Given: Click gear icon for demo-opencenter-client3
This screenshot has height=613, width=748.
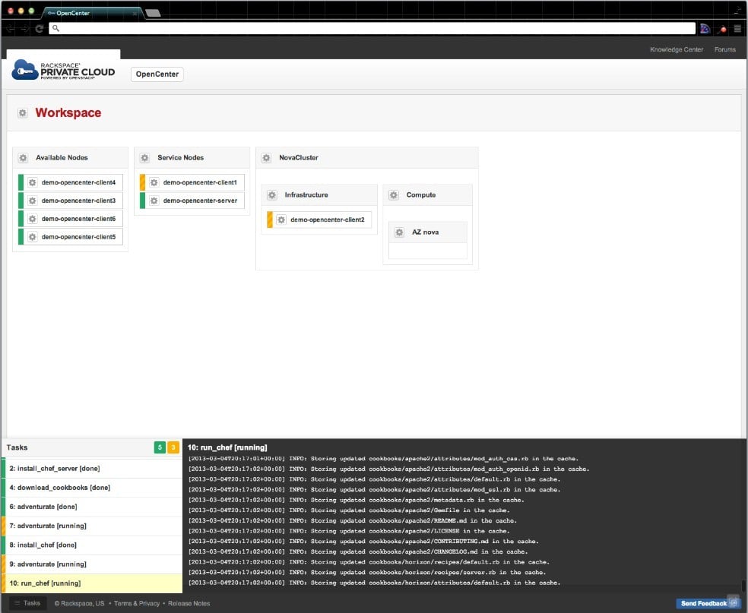Looking at the screenshot, I should coord(32,201).
